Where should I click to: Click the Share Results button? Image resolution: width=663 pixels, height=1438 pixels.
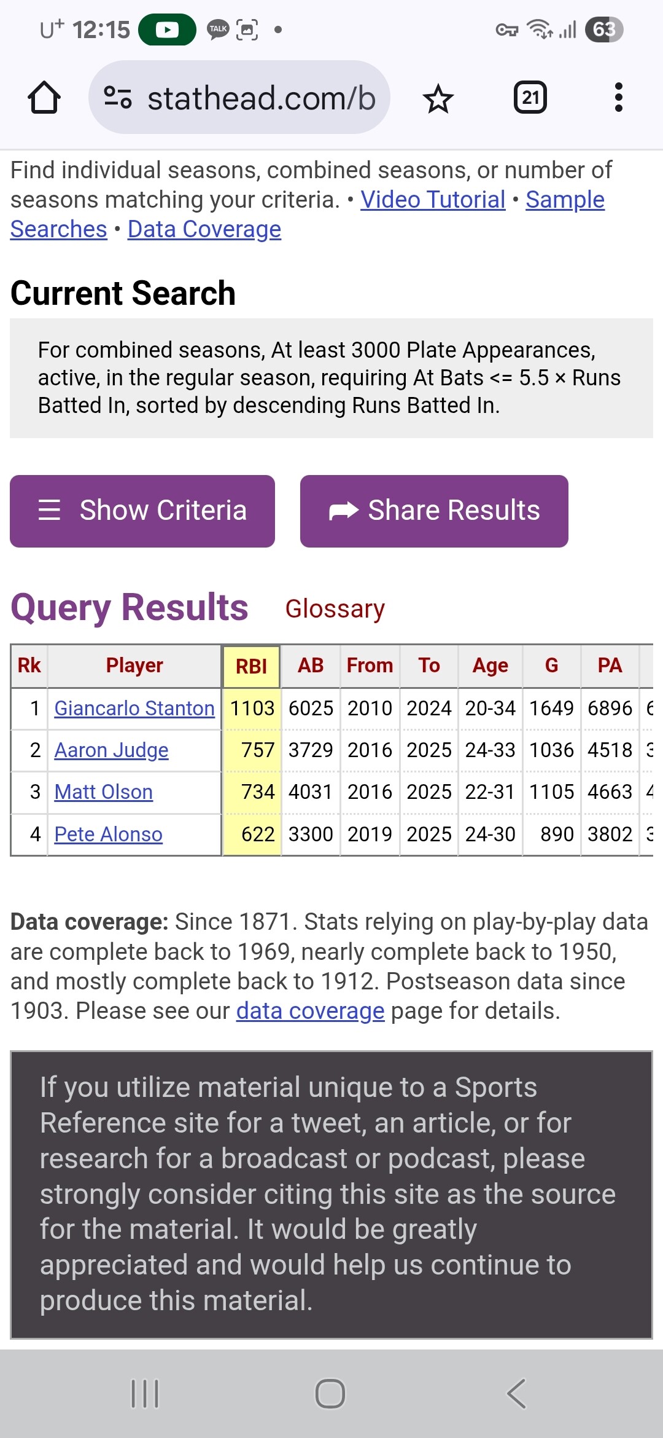[434, 511]
